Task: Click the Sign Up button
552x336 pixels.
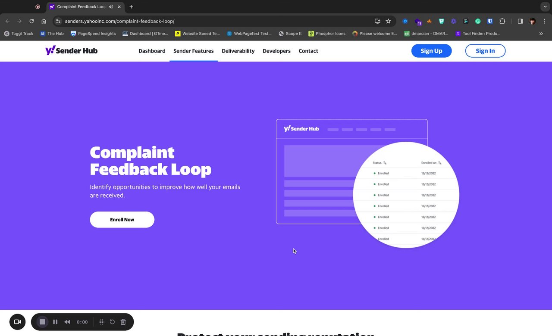Action: tap(432, 51)
